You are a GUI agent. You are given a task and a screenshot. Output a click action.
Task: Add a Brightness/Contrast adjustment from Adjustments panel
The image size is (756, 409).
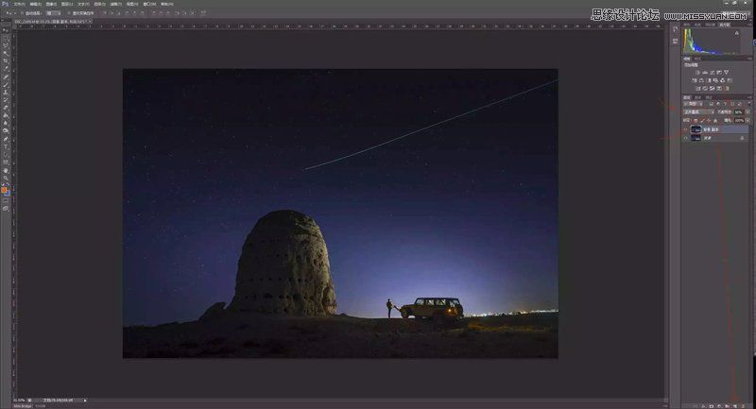click(x=697, y=73)
